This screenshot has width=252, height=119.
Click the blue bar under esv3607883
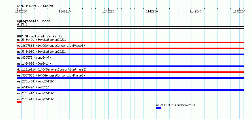(x=130, y=78)
